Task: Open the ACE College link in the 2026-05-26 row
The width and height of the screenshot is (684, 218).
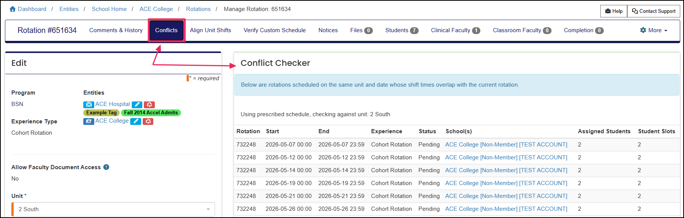Action: coord(506,209)
